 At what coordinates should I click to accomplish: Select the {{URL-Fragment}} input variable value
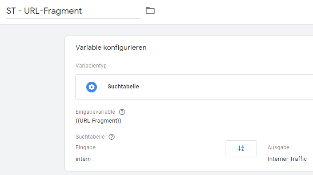coord(98,121)
